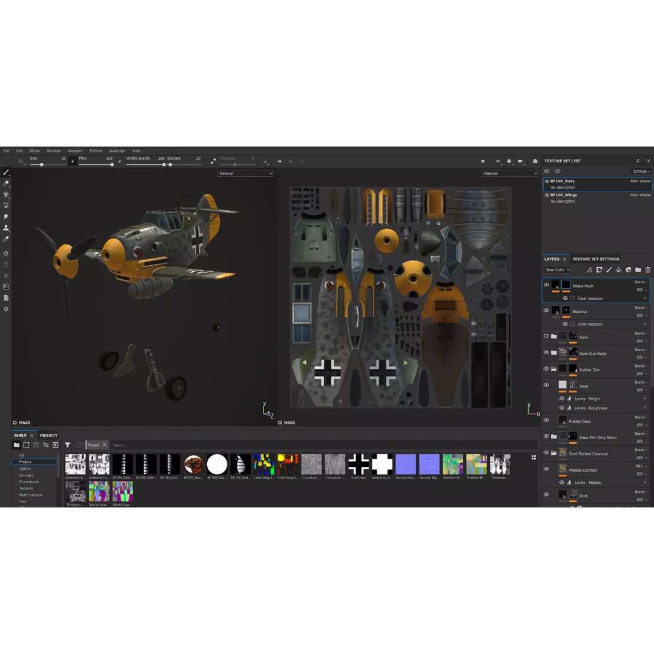This screenshot has height=654, width=654.
Task: Select the Polygon Fill tool
Action: point(6,205)
